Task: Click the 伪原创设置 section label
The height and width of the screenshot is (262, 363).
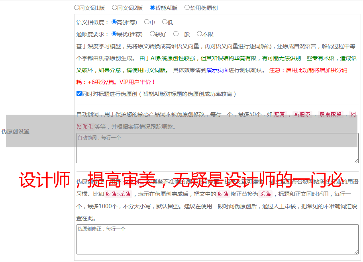Action: 16,131
